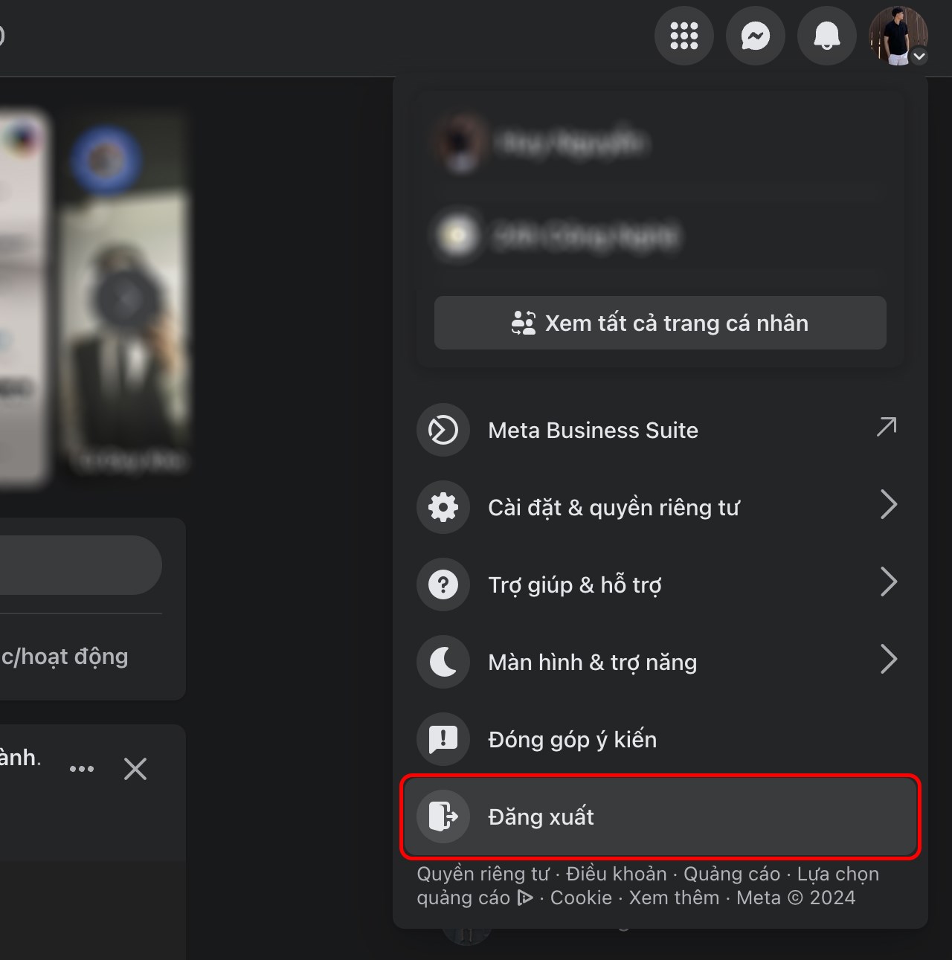Click the feedback exclamation icon
Viewport: 952px width, 960px height.
coord(443,739)
